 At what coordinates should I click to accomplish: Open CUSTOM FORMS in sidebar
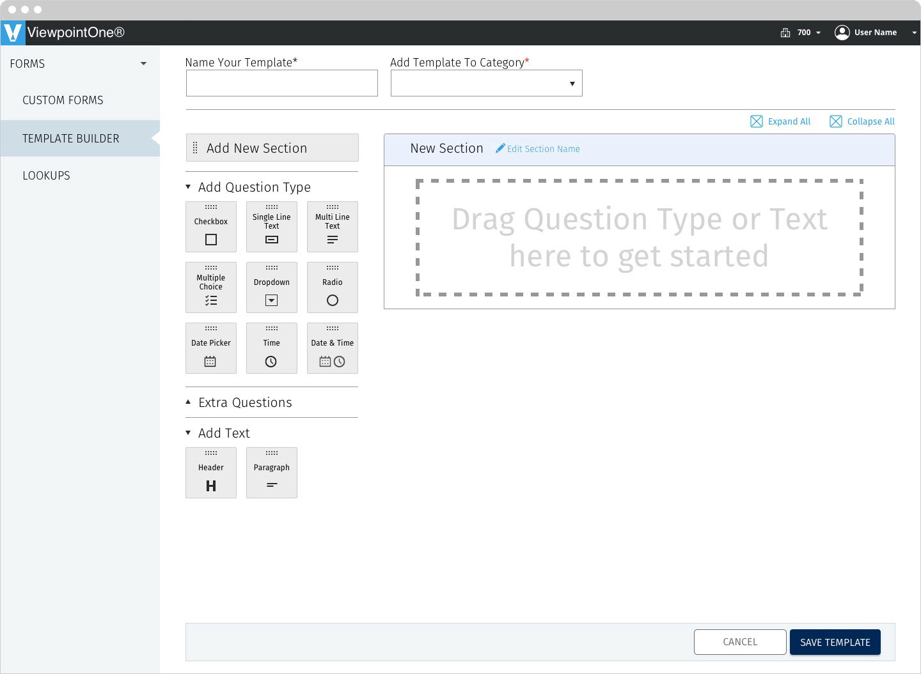pyautogui.click(x=63, y=100)
